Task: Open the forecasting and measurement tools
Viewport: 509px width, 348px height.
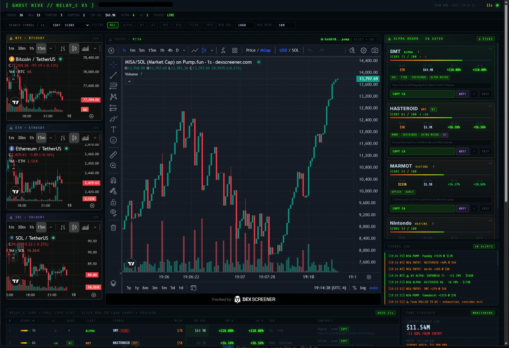Action: click(x=113, y=108)
